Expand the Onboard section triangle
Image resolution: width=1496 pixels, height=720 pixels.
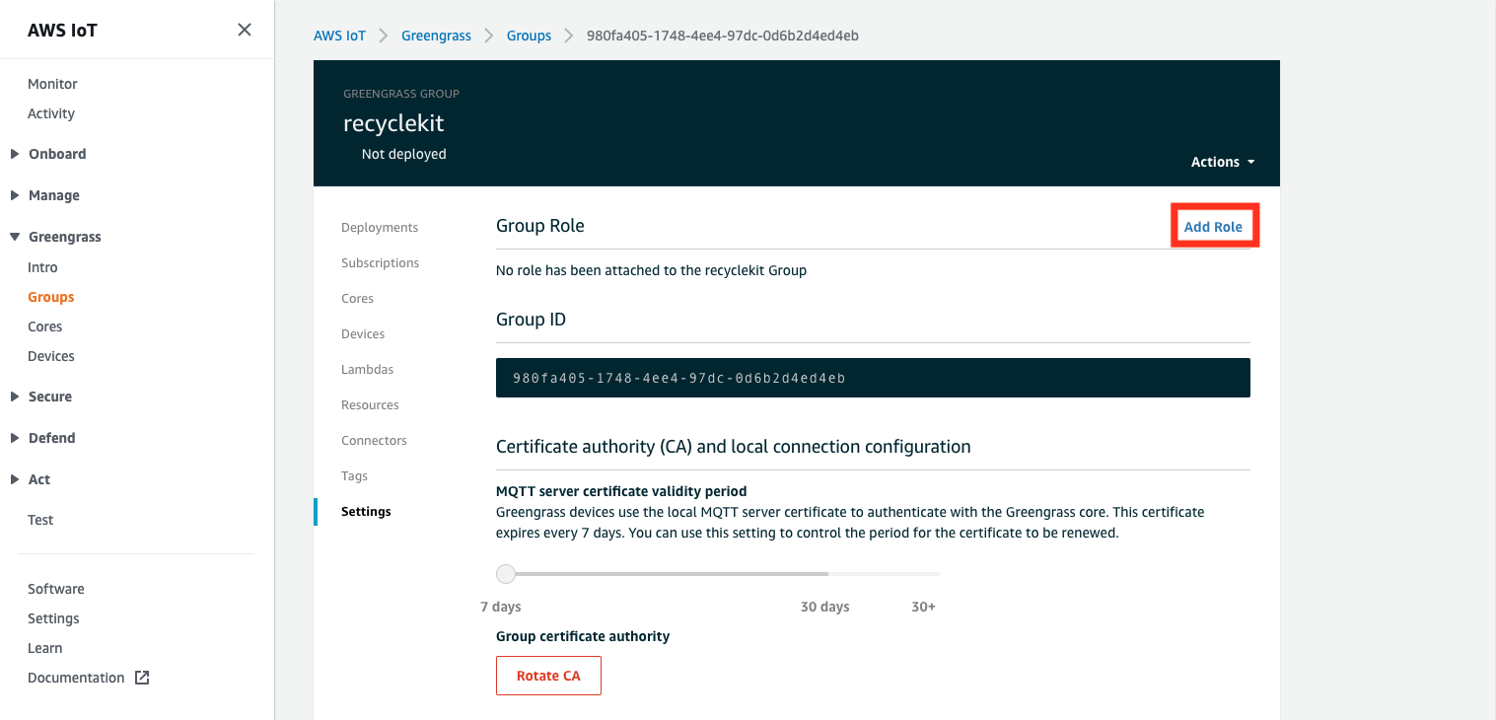tap(15, 154)
